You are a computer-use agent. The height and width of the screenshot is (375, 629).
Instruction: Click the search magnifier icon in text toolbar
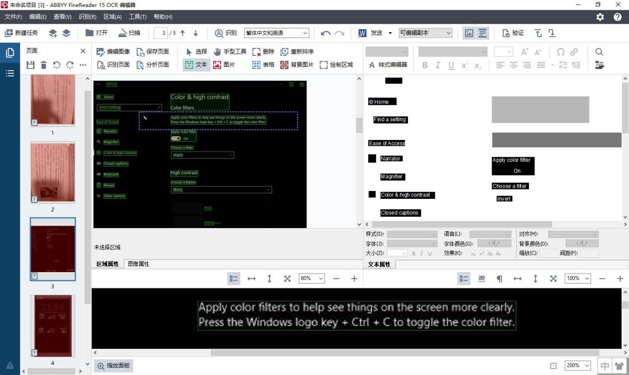pos(599,52)
